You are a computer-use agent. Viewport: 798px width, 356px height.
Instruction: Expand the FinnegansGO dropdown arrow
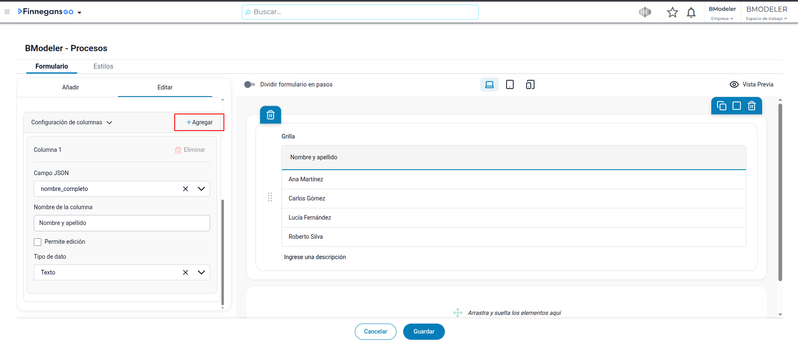79,12
